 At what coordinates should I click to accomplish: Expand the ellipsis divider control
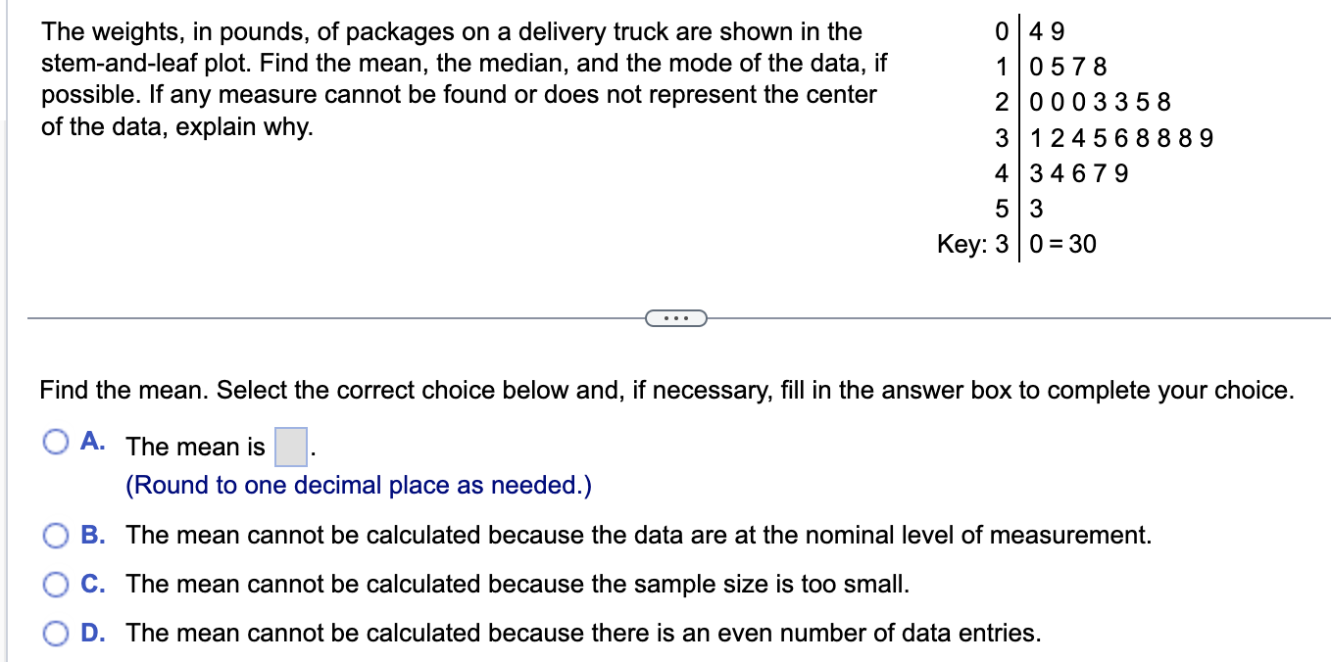pos(675,317)
